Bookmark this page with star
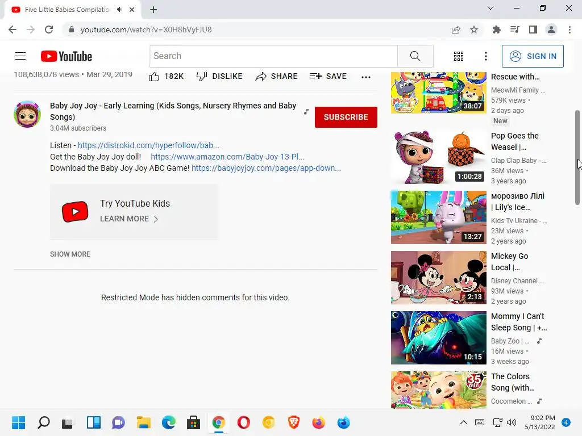The height and width of the screenshot is (436, 582). tap(474, 30)
